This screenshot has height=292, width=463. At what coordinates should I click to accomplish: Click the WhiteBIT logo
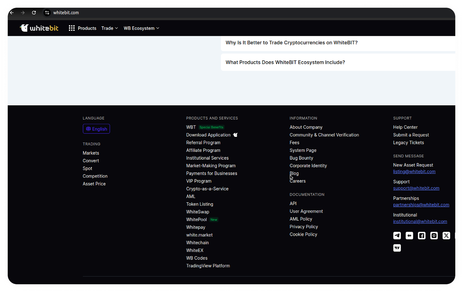click(39, 28)
